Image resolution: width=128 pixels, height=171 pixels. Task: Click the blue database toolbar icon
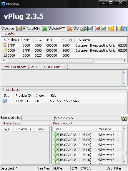coord(125,29)
